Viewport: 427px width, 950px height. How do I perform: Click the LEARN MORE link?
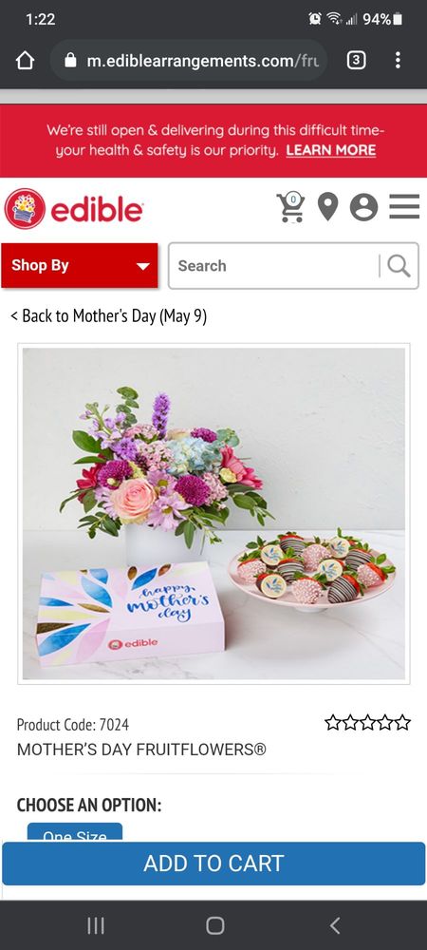pos(331,150)
